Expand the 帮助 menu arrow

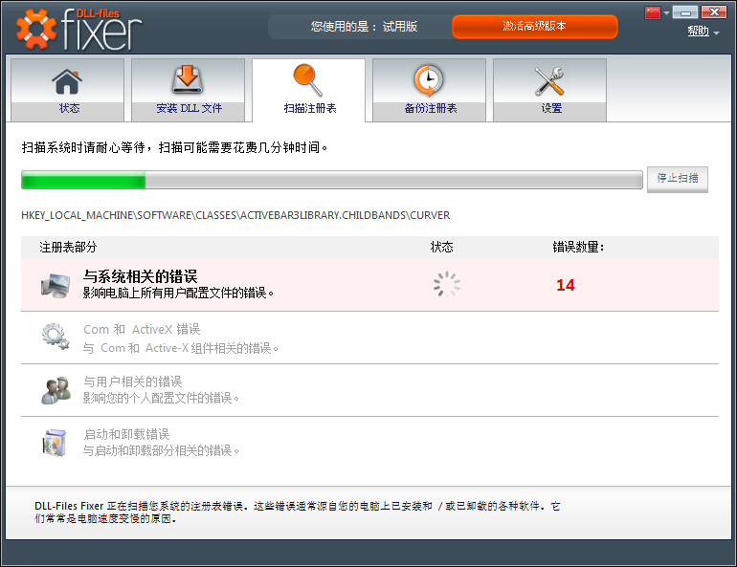point(716,33)
